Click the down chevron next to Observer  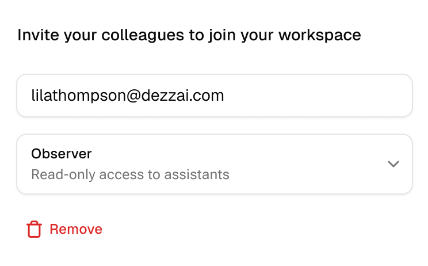pyautogui.click(x=393, y=164)
